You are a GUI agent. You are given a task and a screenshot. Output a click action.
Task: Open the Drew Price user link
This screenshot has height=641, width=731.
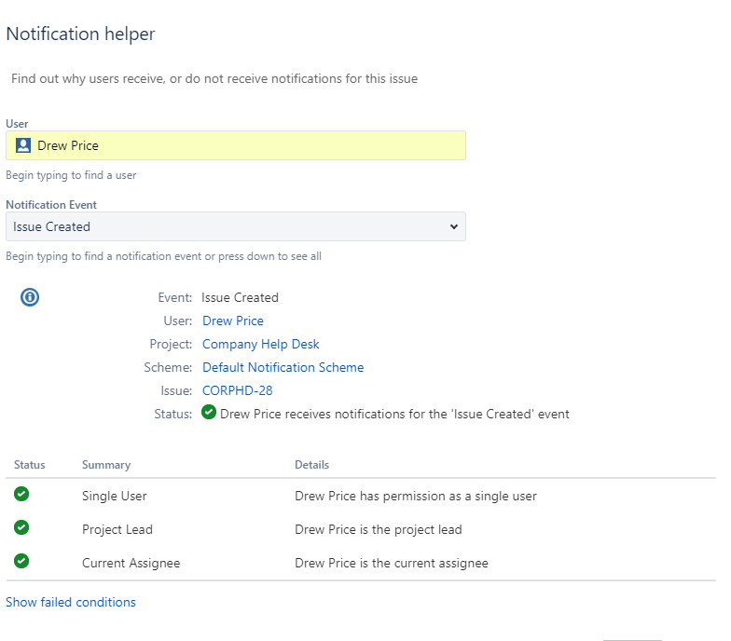233,320
